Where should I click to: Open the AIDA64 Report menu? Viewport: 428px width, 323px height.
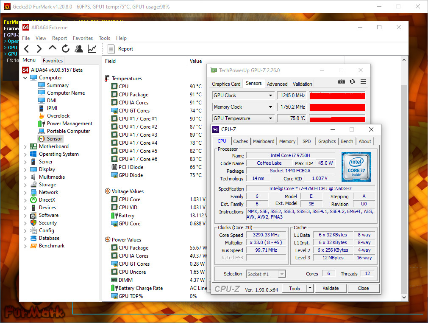pyautogui.click(x=59, y=38)
